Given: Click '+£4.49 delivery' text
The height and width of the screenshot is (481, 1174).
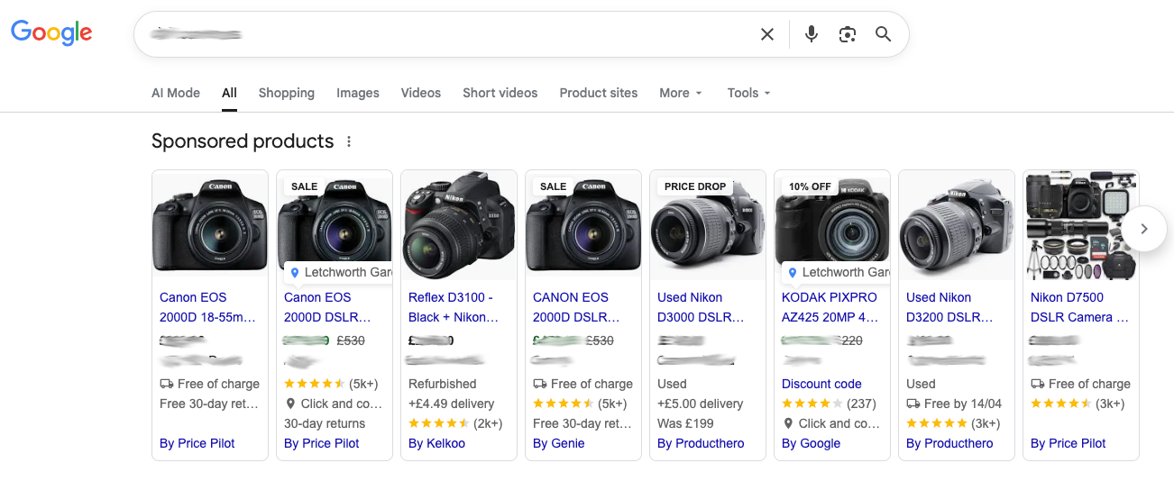Looking at the screenshot, I should 452,404.
